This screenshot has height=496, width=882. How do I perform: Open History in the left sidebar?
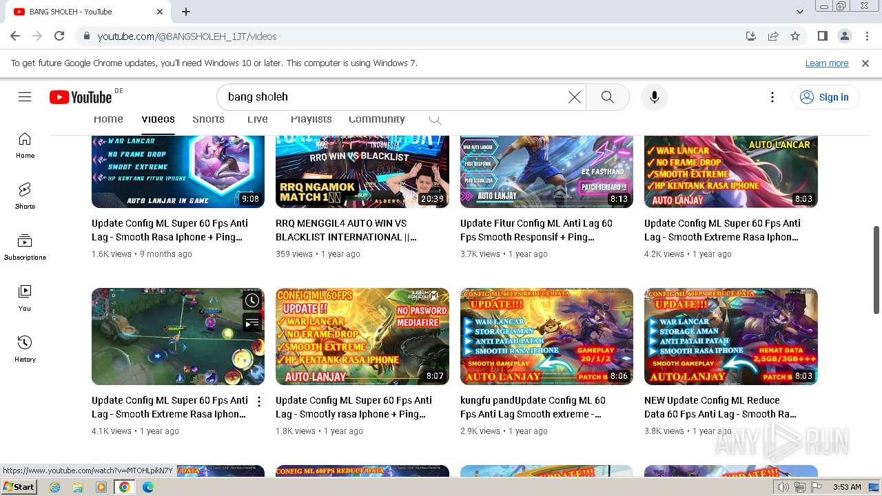click(x=25, y=349)
